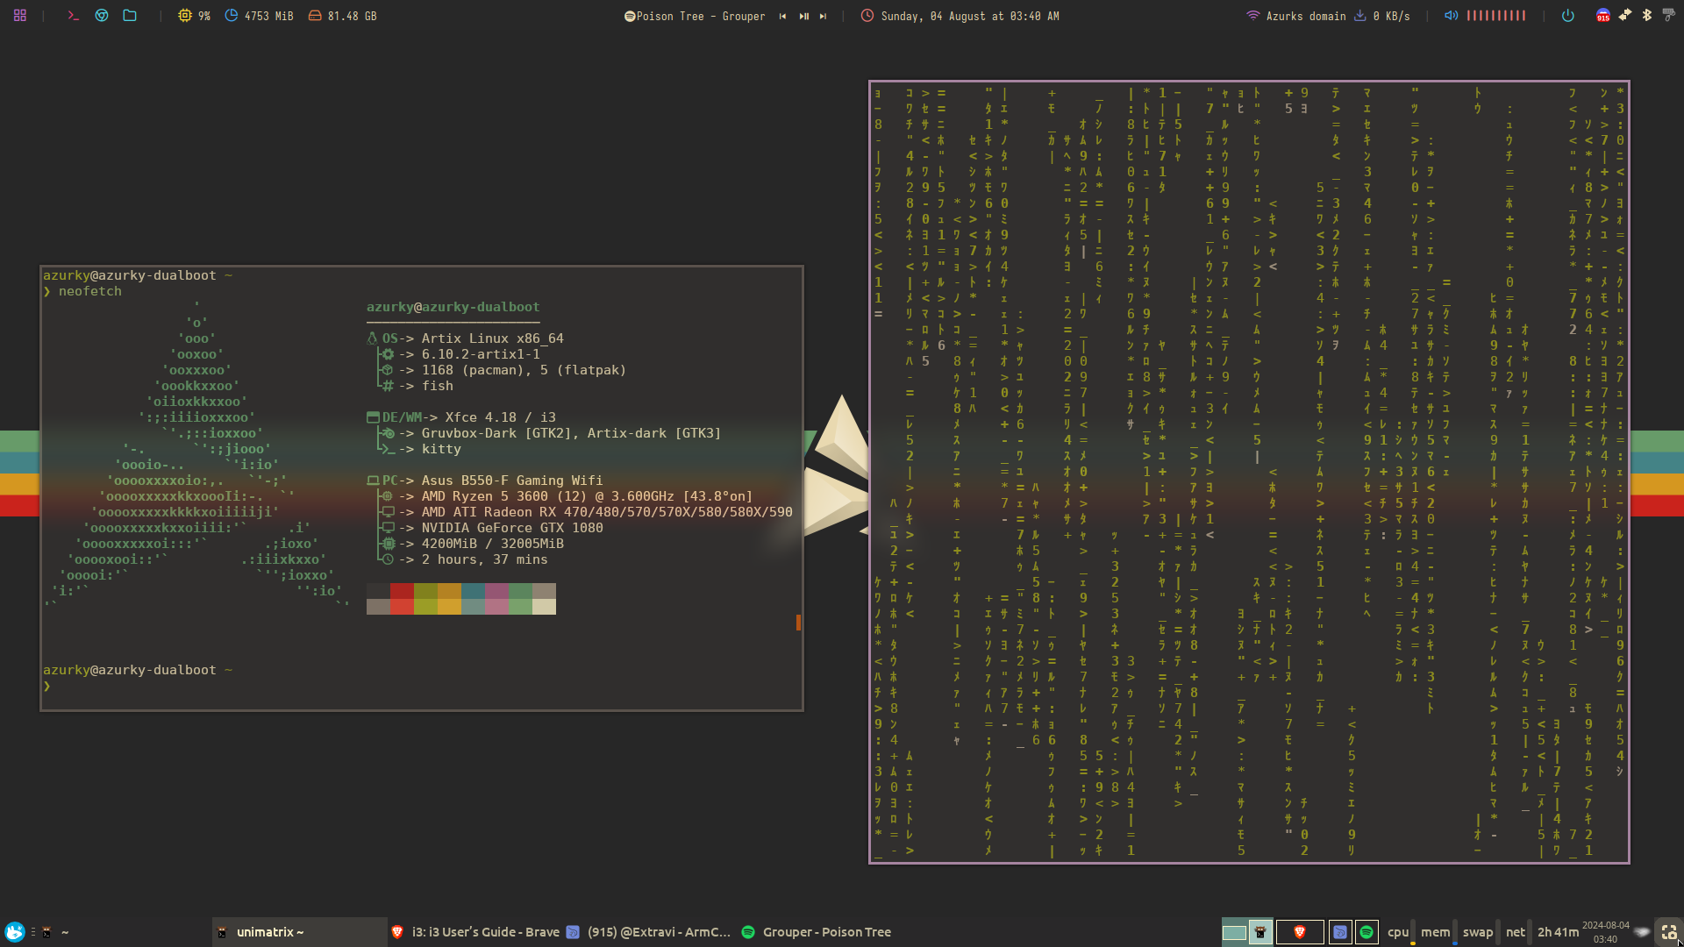The height and width of the screenshot is (947, 1684).
Task: Click the RAM usage 4753 MiB module
Action: [259, 16]
